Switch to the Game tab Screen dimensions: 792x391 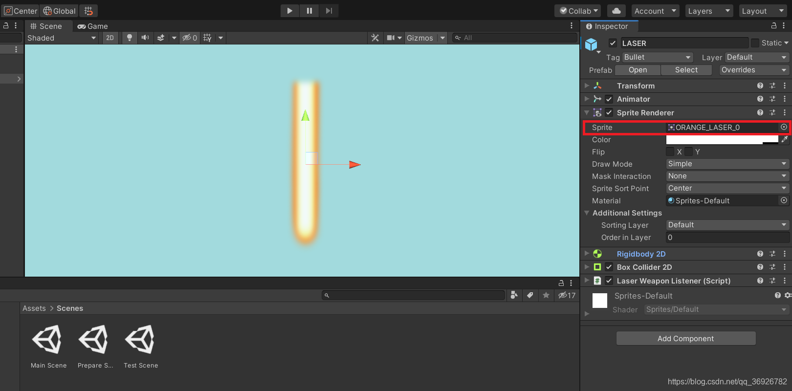point(93,26)
